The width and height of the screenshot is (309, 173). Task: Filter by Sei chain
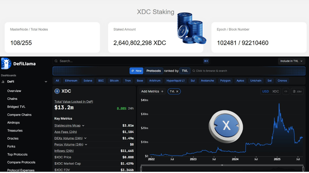[269, 81]
